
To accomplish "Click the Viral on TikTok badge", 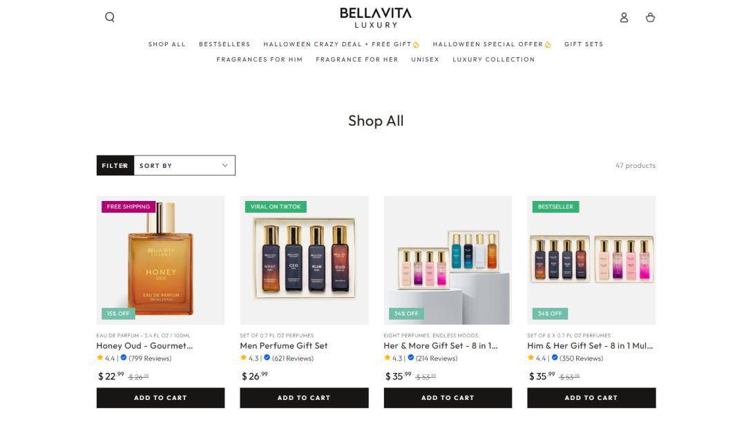I will pos(276,207).
